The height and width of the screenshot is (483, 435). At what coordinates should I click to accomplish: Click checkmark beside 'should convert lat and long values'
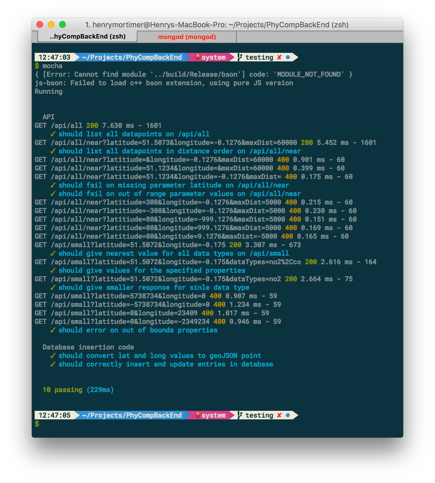tap(53, 356)
